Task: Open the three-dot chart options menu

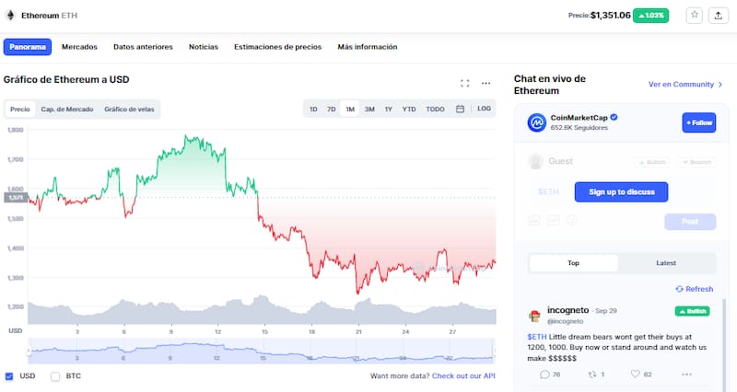Action: pyautogui.click(x=485, y=83)
